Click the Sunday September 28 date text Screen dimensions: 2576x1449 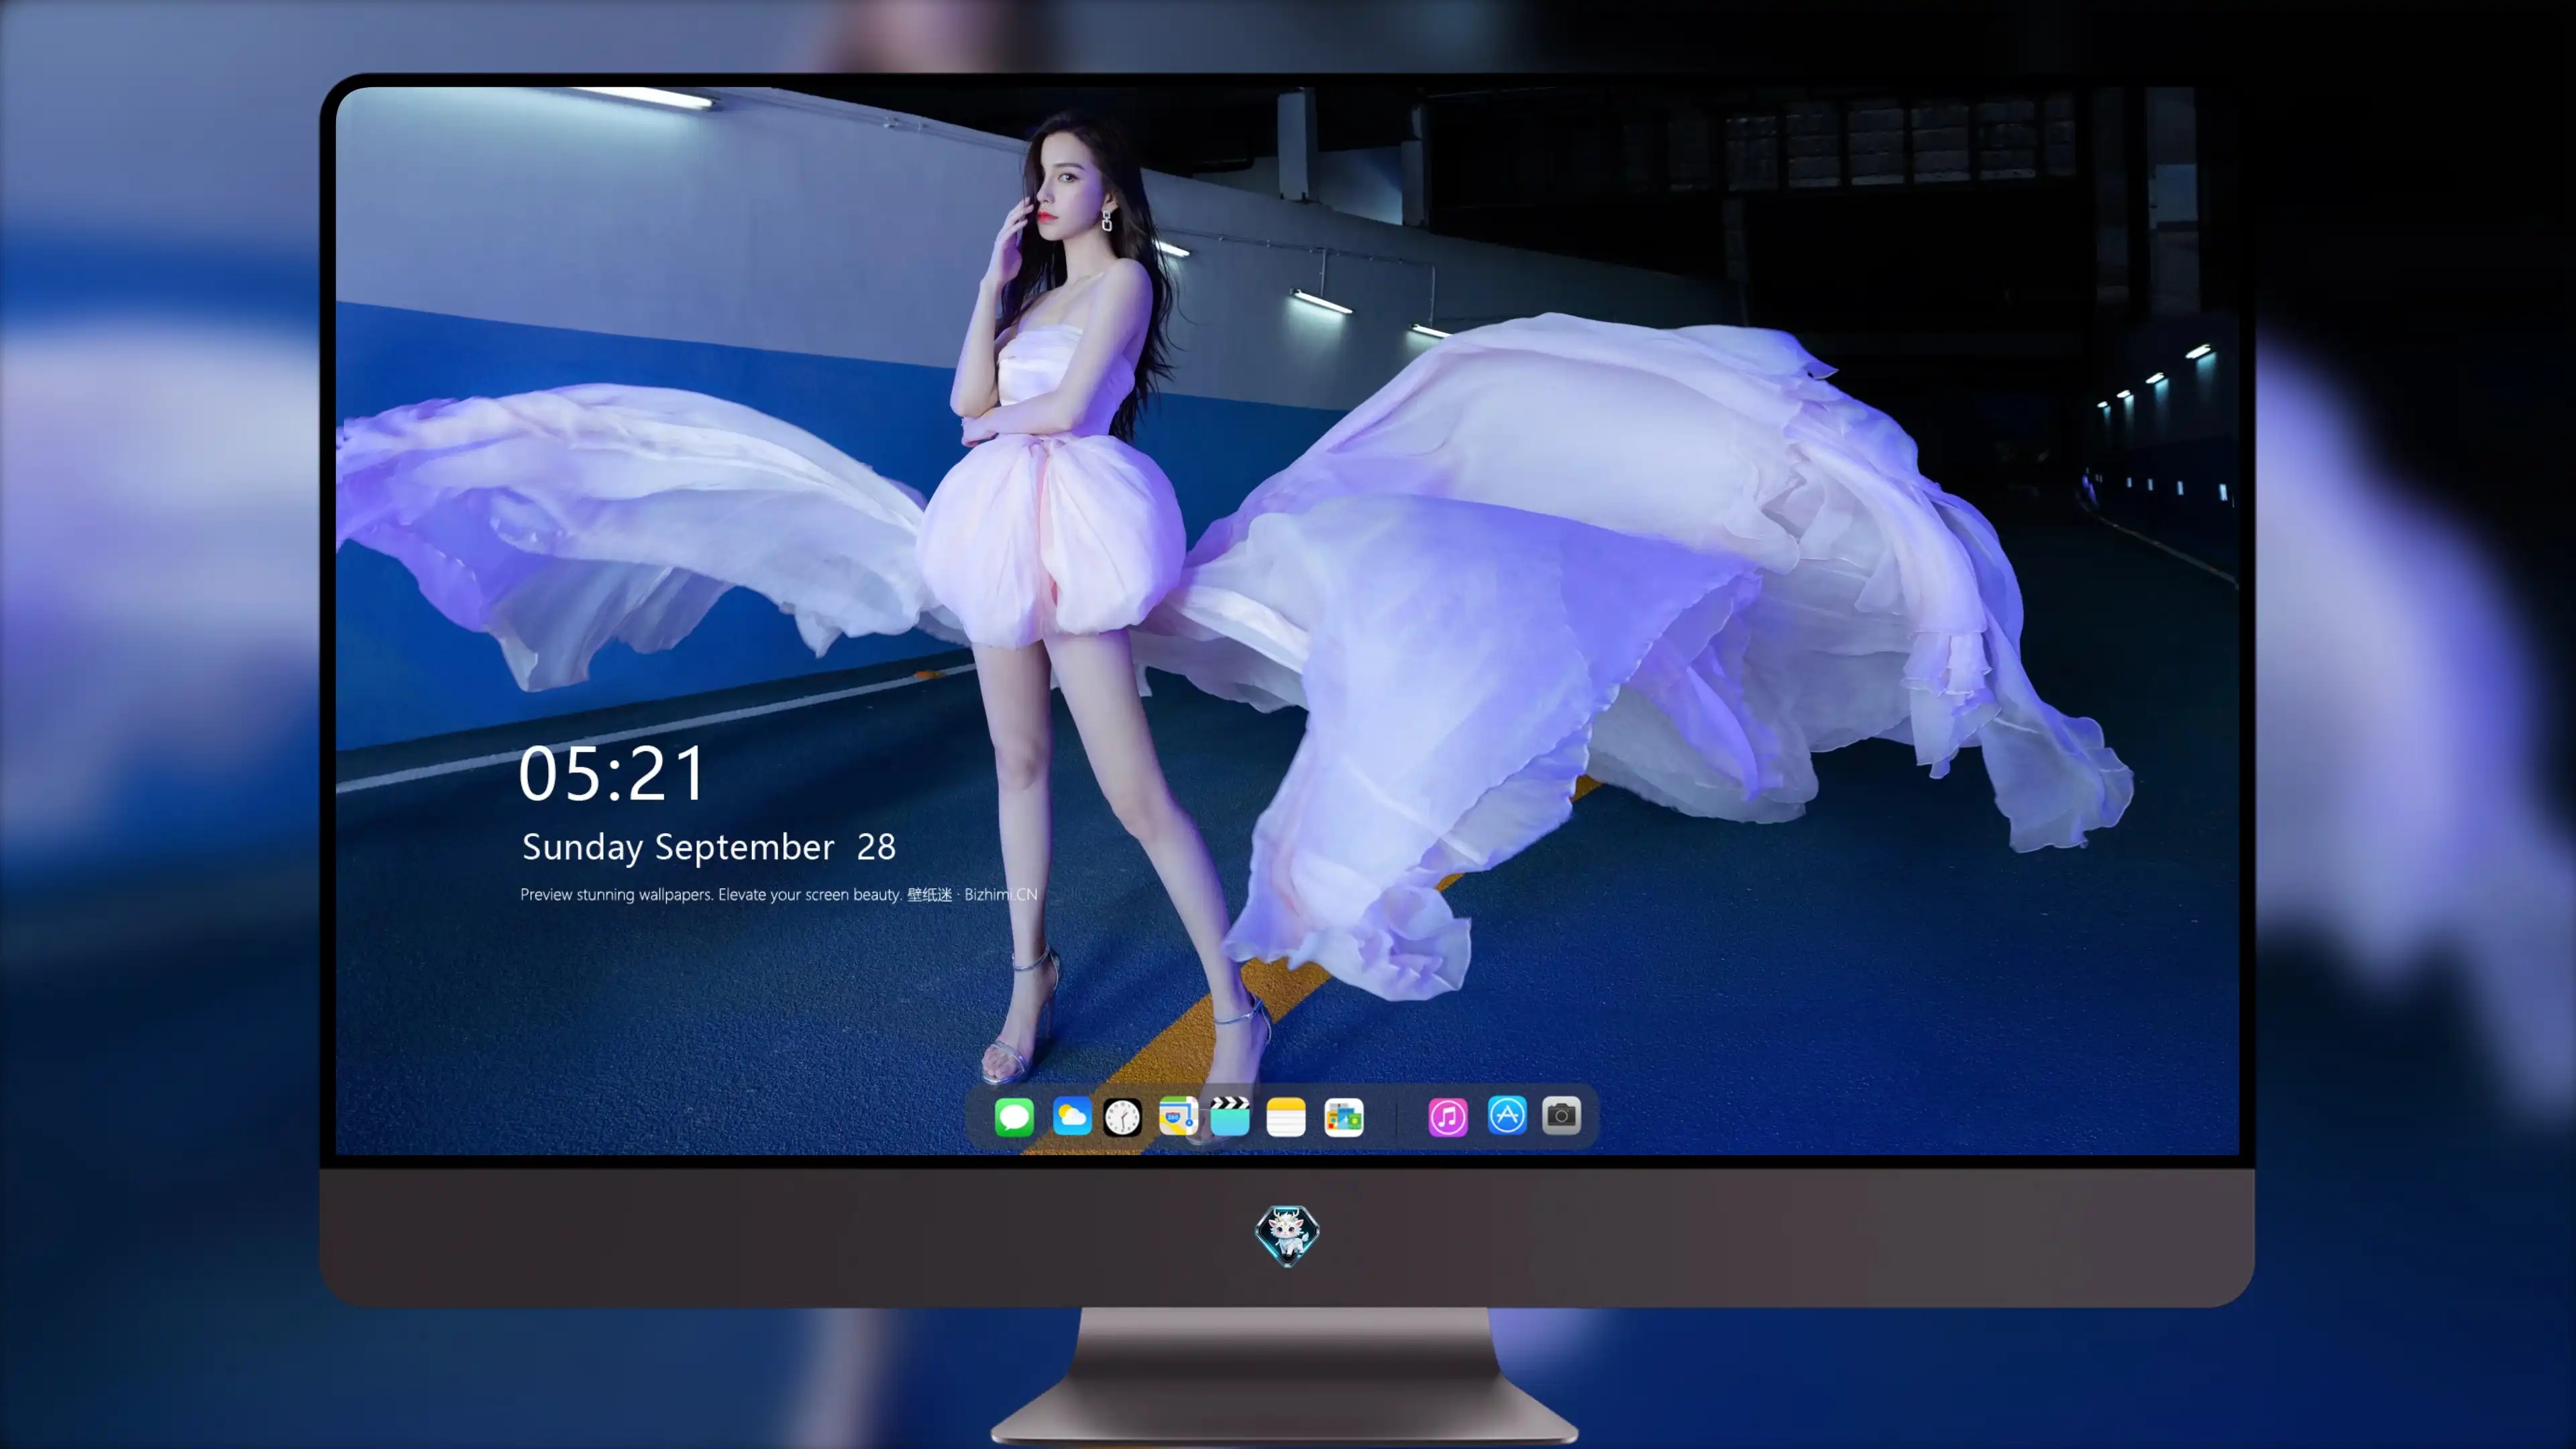click(708, 847)
